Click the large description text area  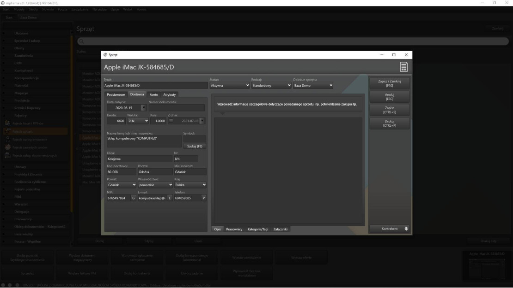[x=288, y=170]
